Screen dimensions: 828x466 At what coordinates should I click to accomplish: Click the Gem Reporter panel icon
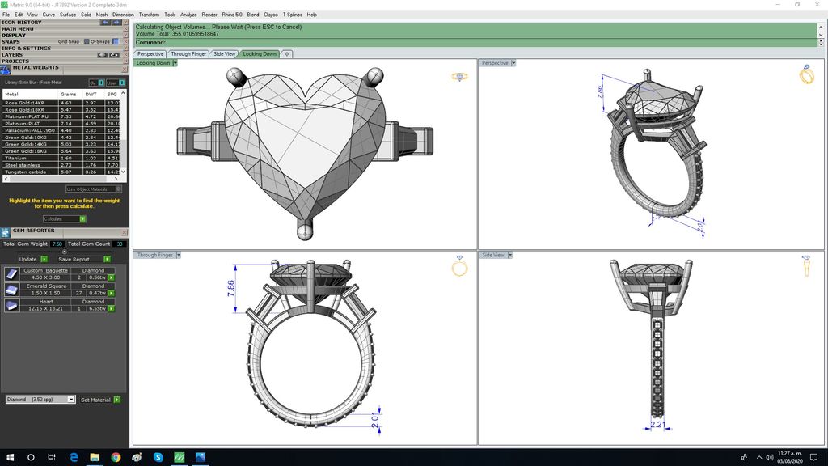6,232
